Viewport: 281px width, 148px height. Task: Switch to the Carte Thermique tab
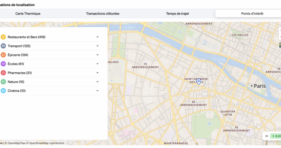pyautogui.click(x=28, y=13)
